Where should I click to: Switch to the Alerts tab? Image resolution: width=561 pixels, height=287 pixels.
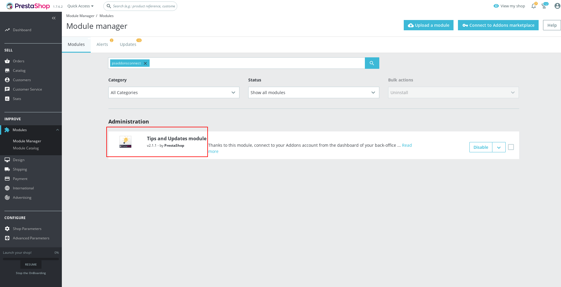[102, 44]
